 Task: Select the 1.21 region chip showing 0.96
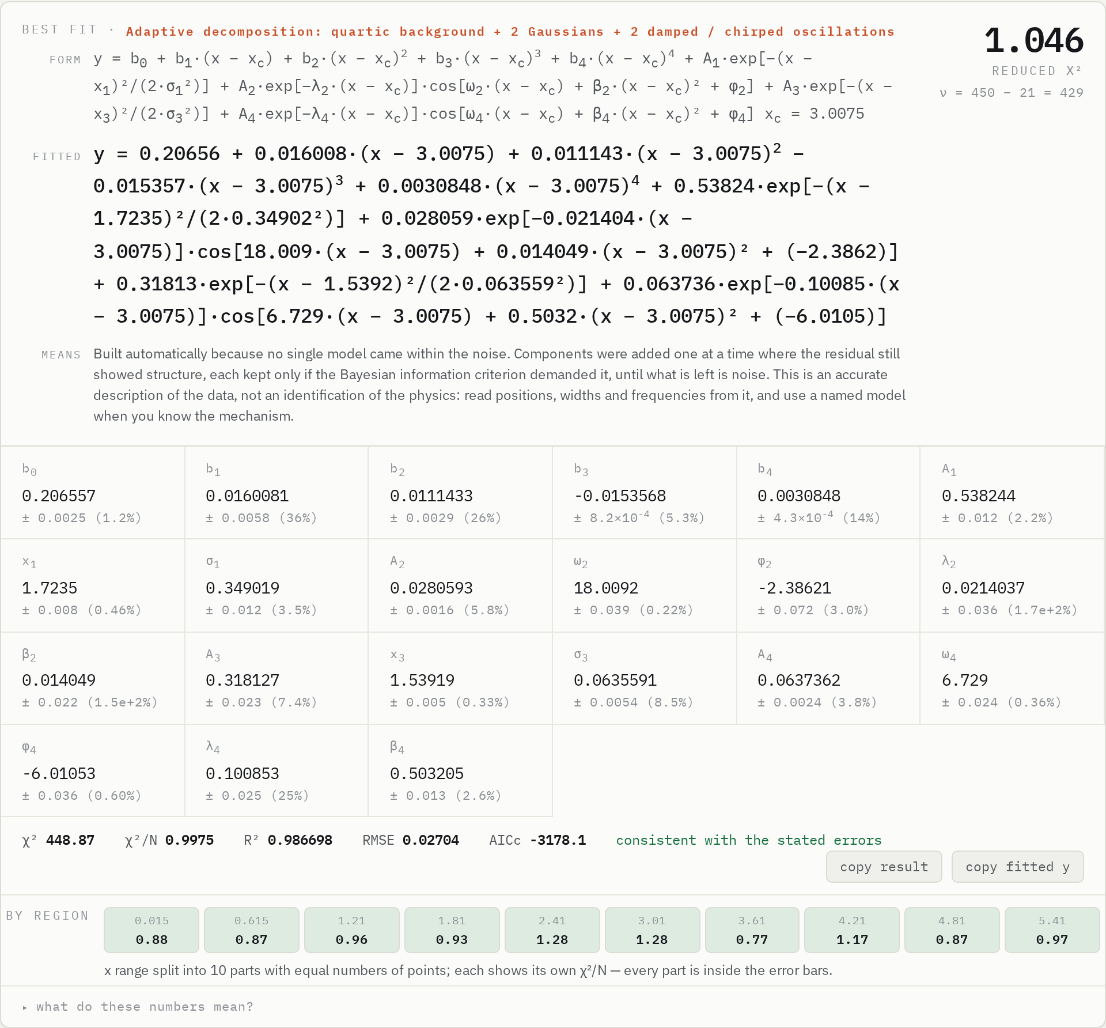pyautogui.click(x=352, y=930)
